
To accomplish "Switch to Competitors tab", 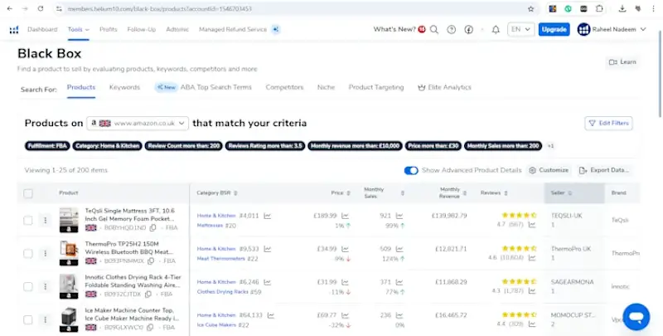I will pos(284,87).
